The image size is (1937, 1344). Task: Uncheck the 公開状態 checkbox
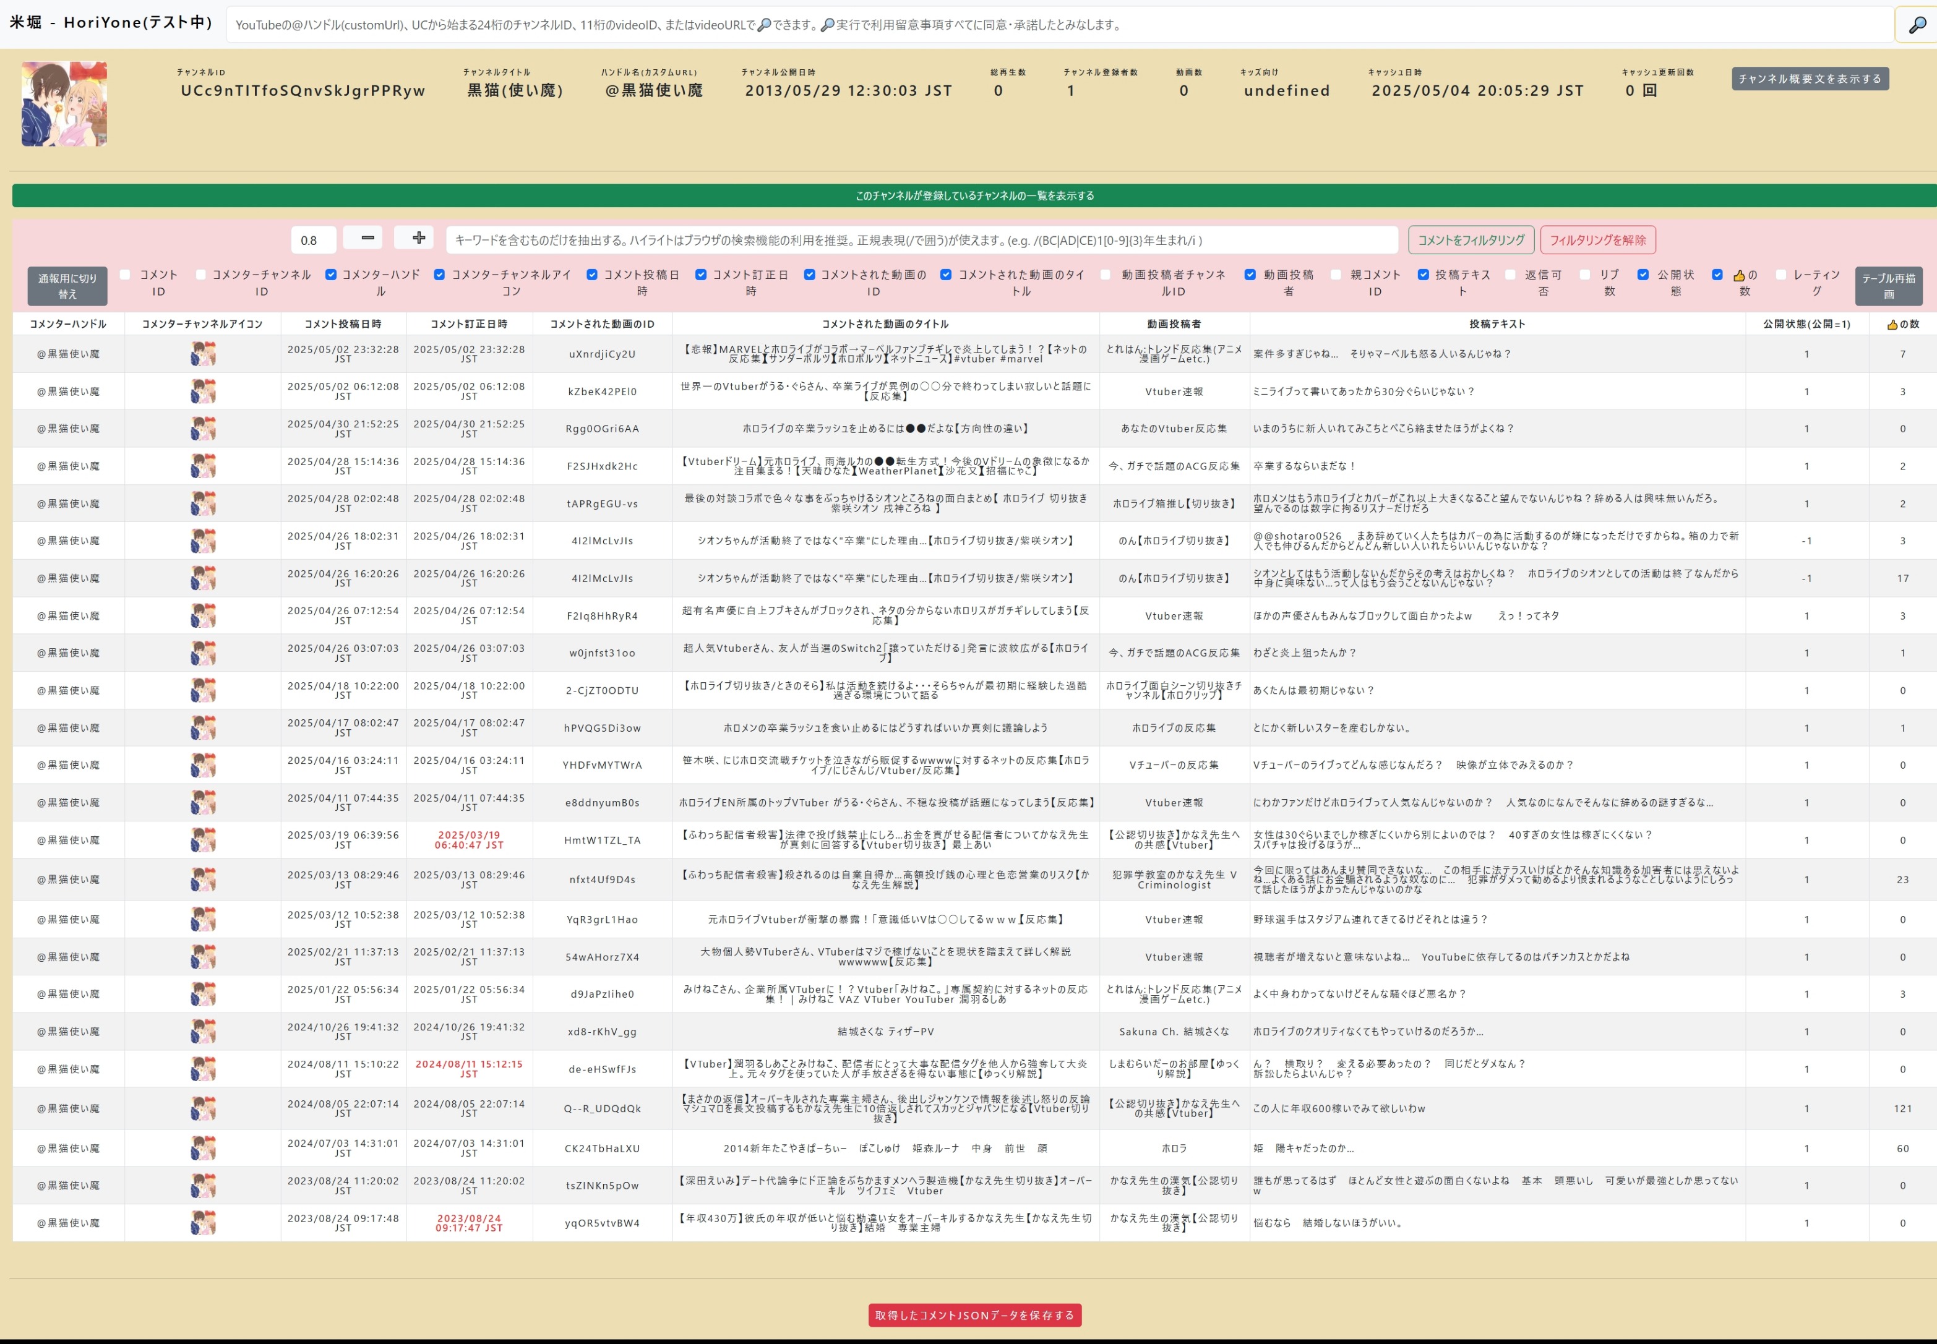(1643, 275)
